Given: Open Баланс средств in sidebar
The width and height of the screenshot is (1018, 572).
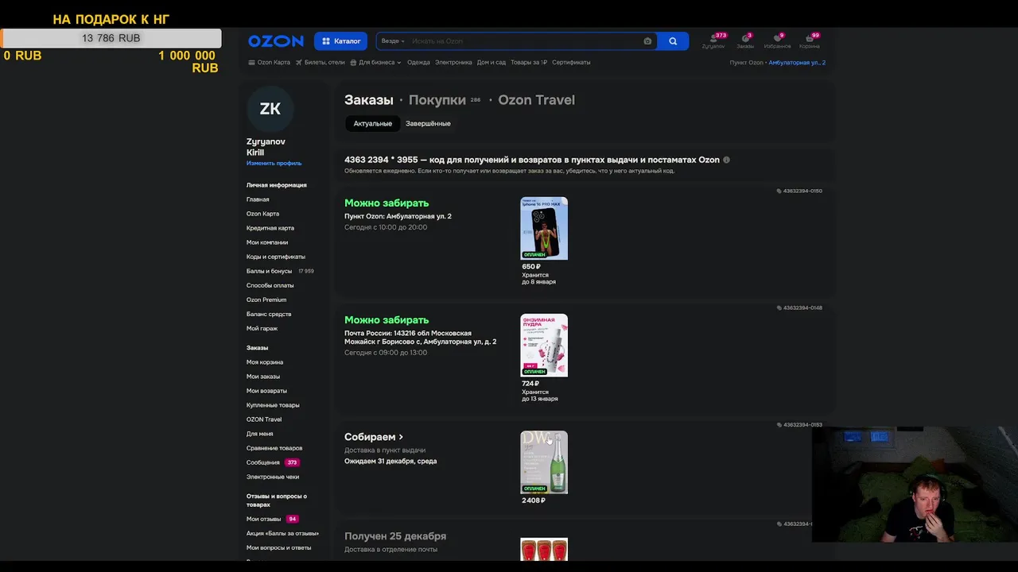Looking at the screenshot, I should coord(269,314).
